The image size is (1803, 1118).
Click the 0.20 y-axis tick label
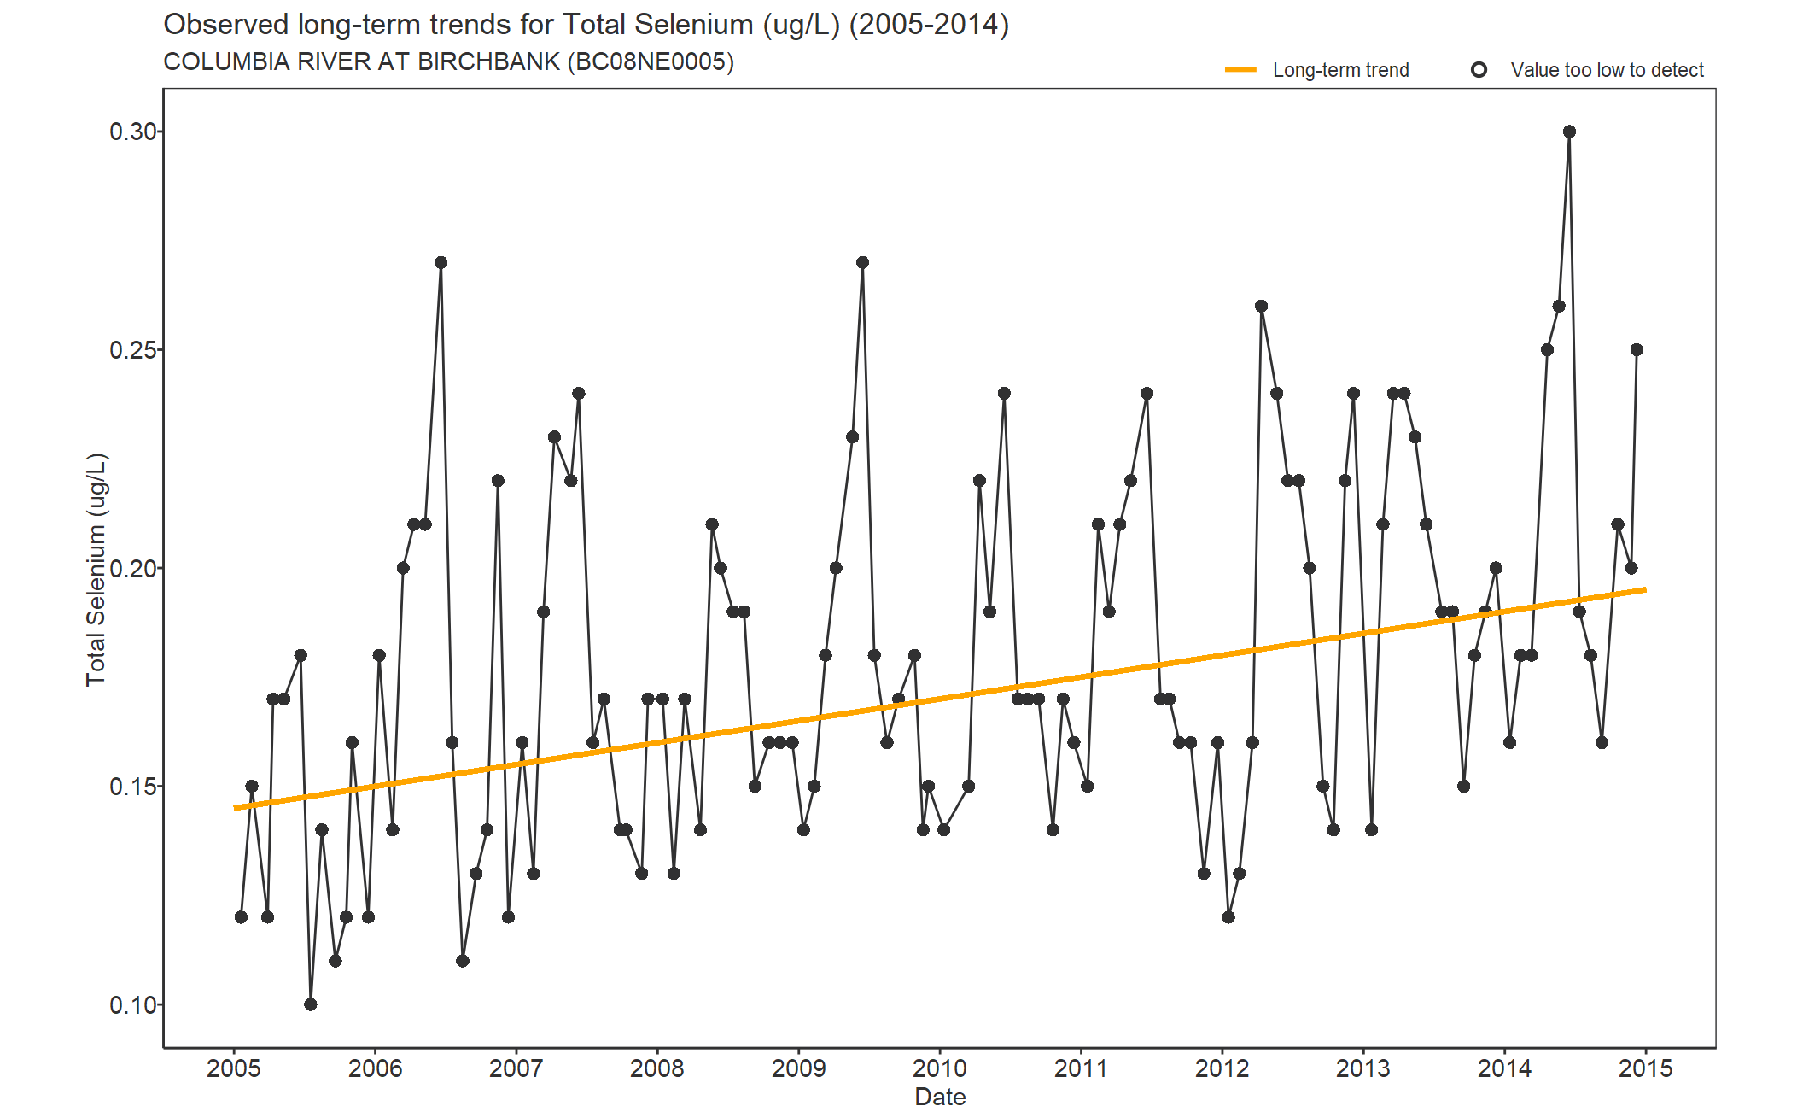[x=133, y=568]
